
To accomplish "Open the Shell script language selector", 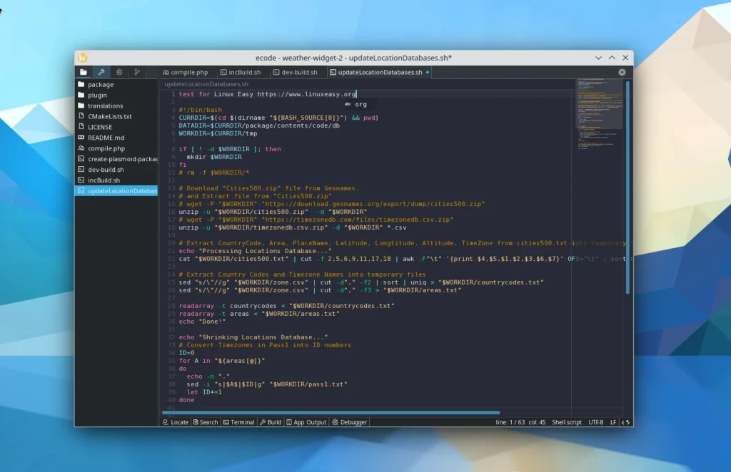I will coord(567,422).
